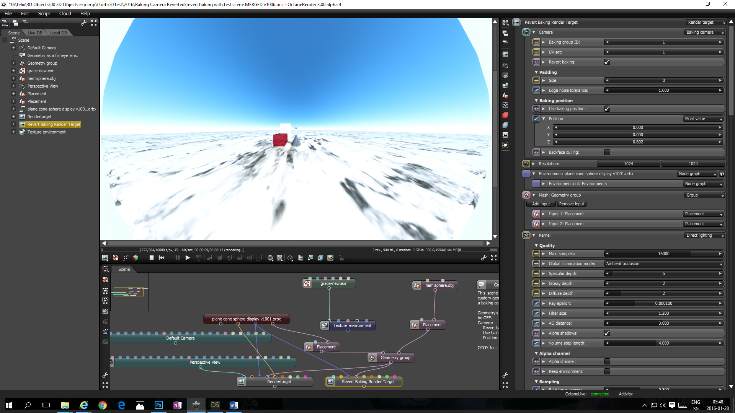
Task: Click the Remove input button
Action: click(571, 204)
